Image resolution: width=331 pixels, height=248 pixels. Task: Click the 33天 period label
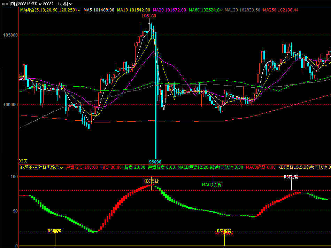point(23,161)
